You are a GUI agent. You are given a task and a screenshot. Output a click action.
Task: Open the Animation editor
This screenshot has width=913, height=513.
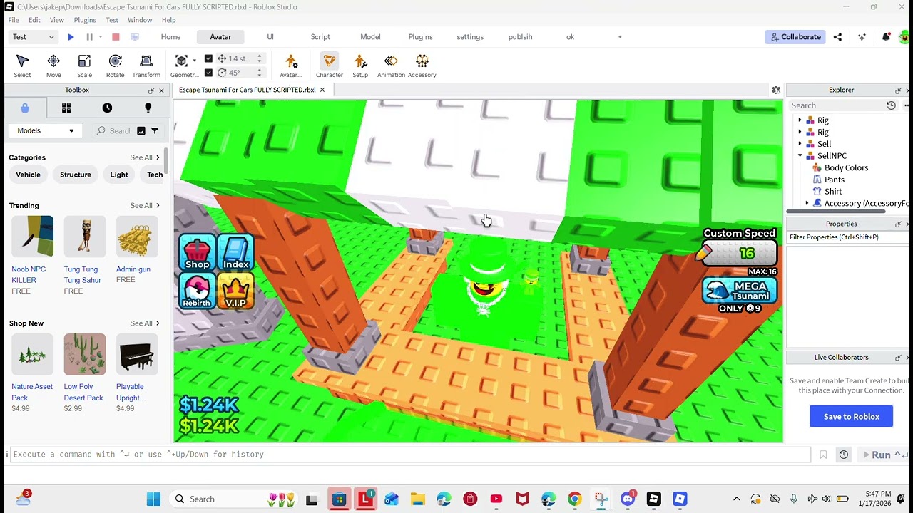pyautogui.click(x=391, y=66)
